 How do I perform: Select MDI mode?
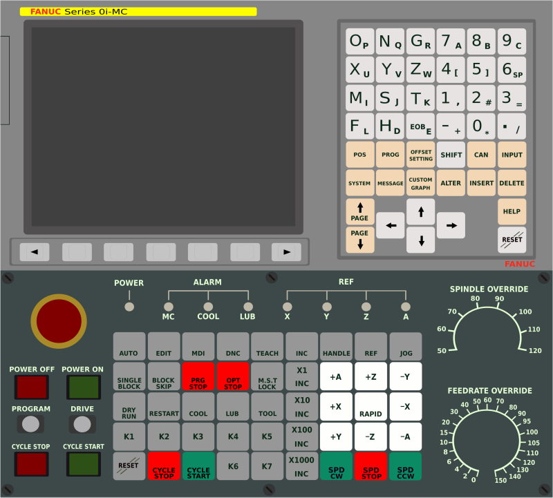click(x=198, y=346)
